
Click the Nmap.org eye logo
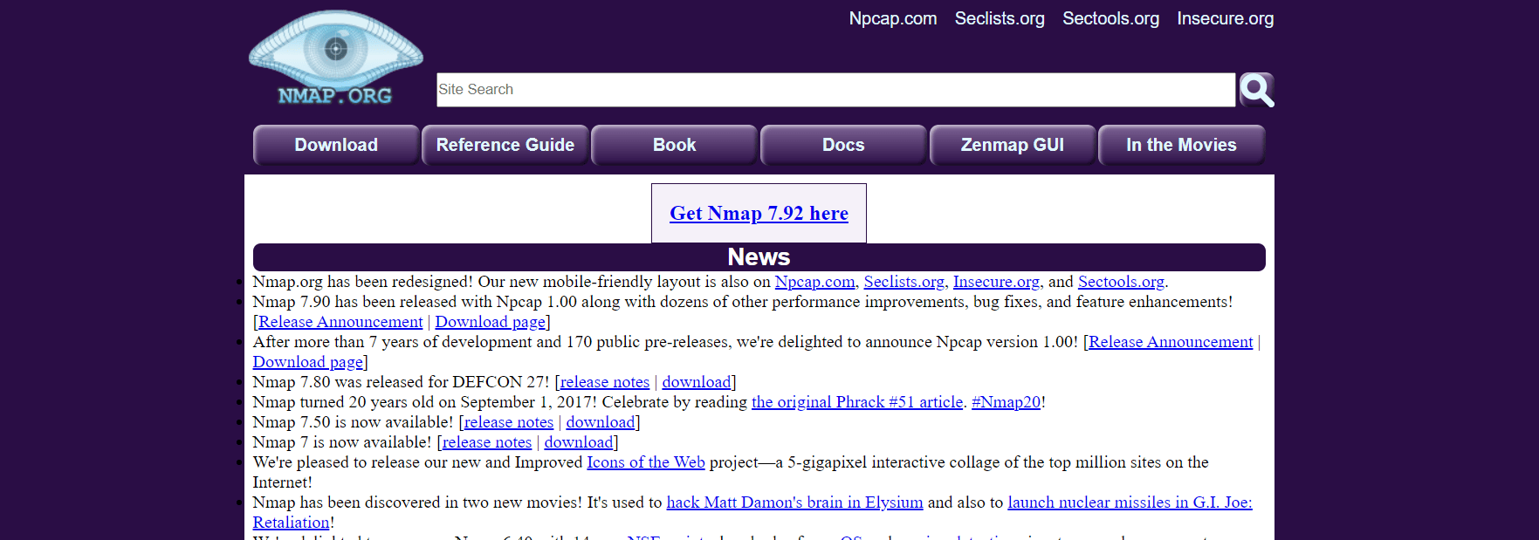click(336, 58)
